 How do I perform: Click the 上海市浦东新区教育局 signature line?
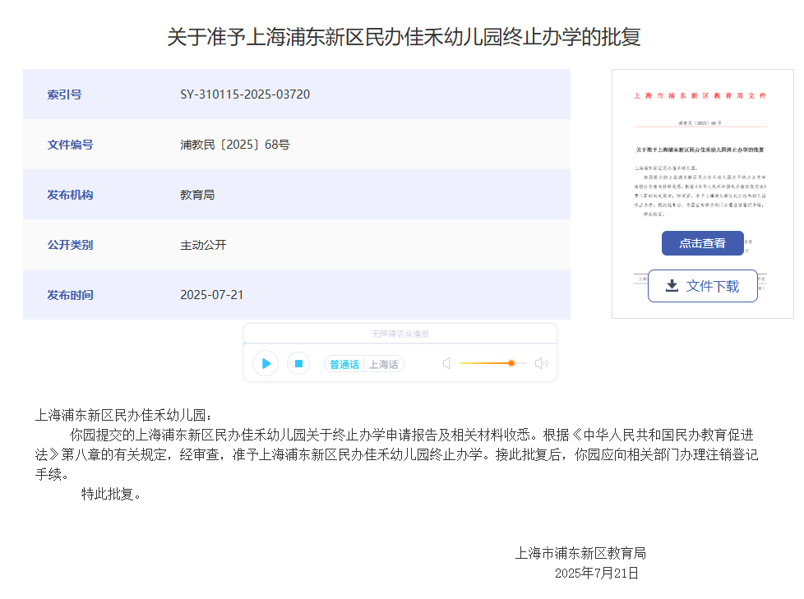click(x=580, y=553)
